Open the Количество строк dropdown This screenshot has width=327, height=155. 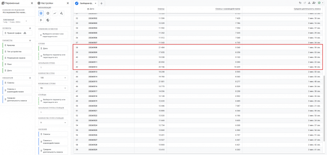pyautogui.click(x=53, y=78)
